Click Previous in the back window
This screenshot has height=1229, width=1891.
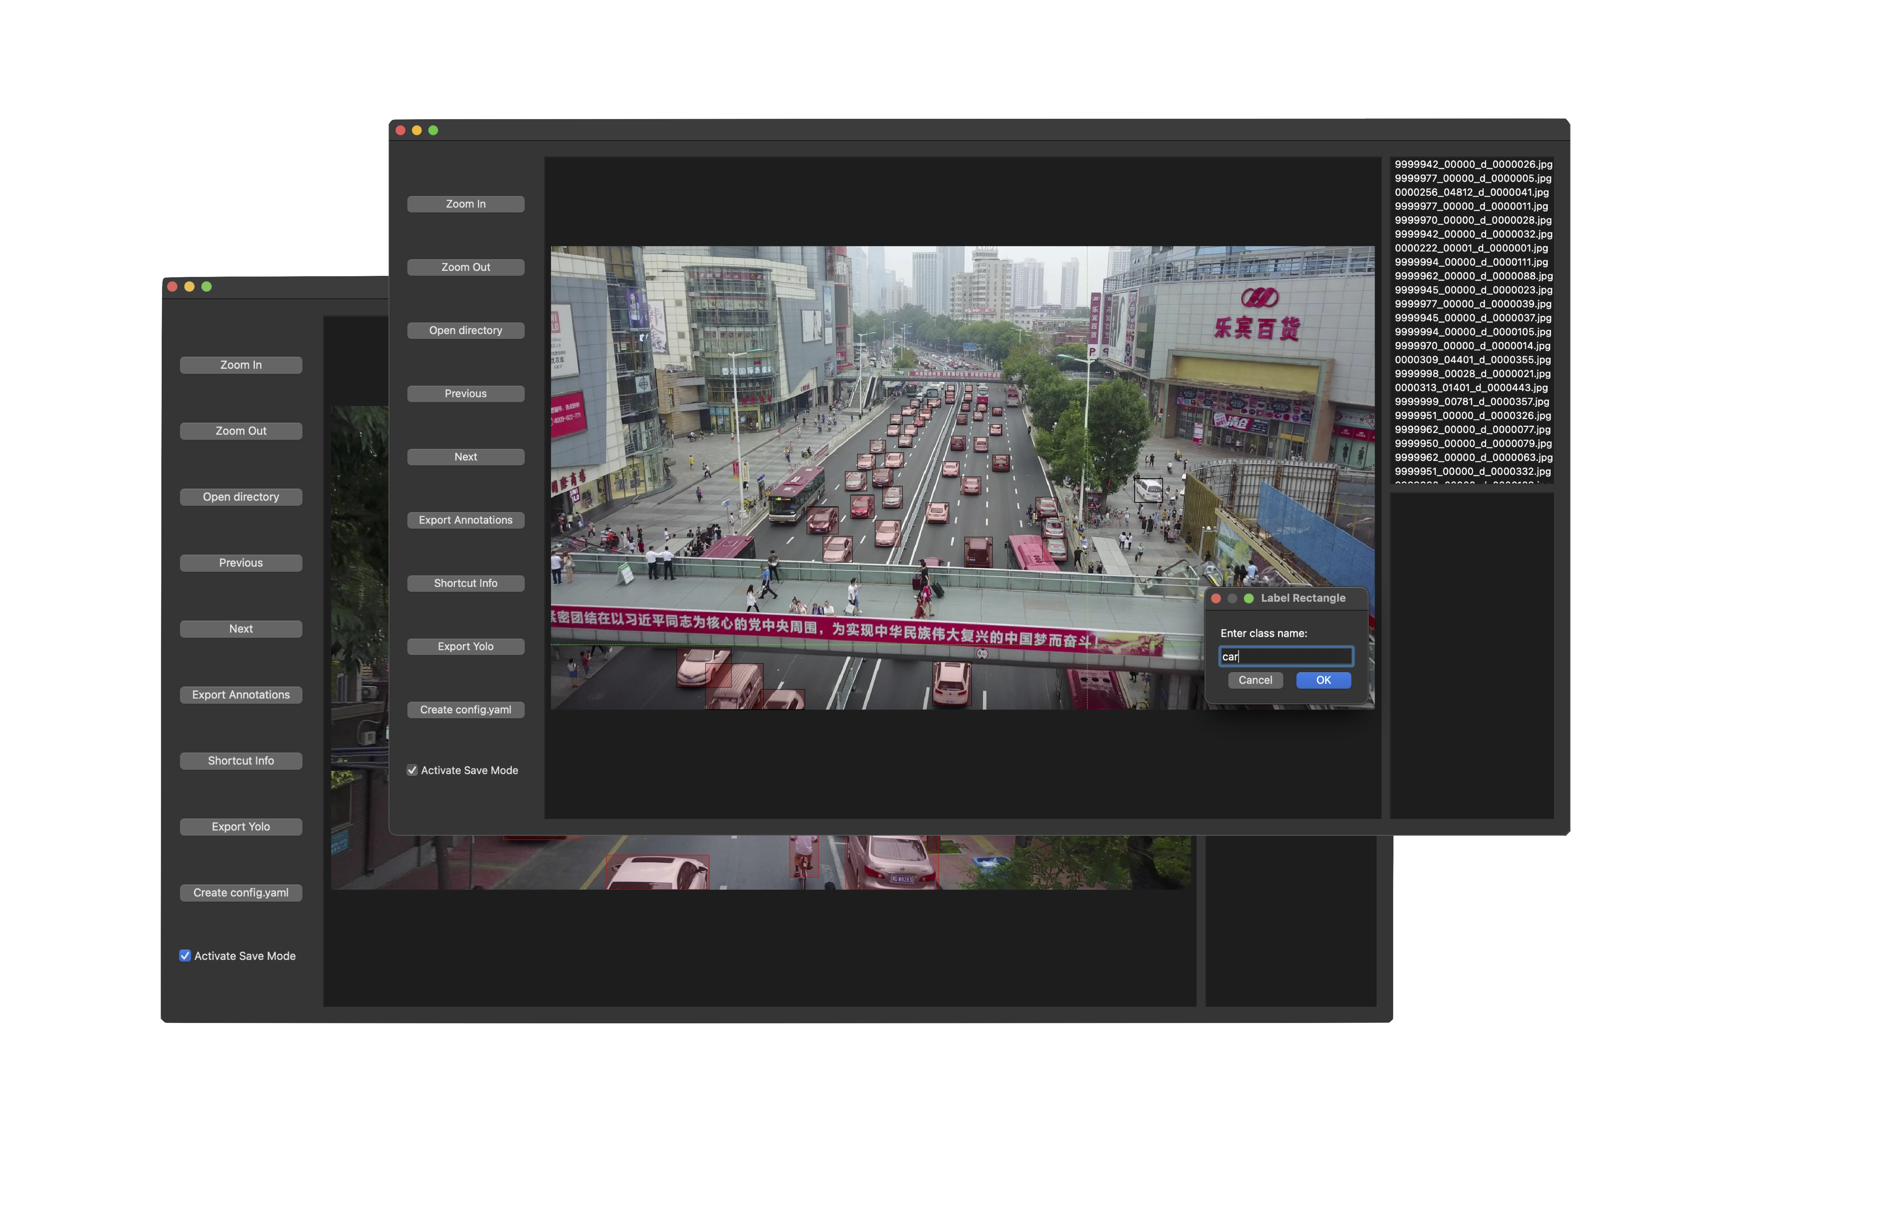coord(241,562)
